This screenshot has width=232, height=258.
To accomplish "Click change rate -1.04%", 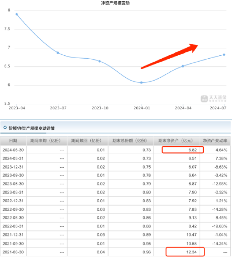I will 221,235.
